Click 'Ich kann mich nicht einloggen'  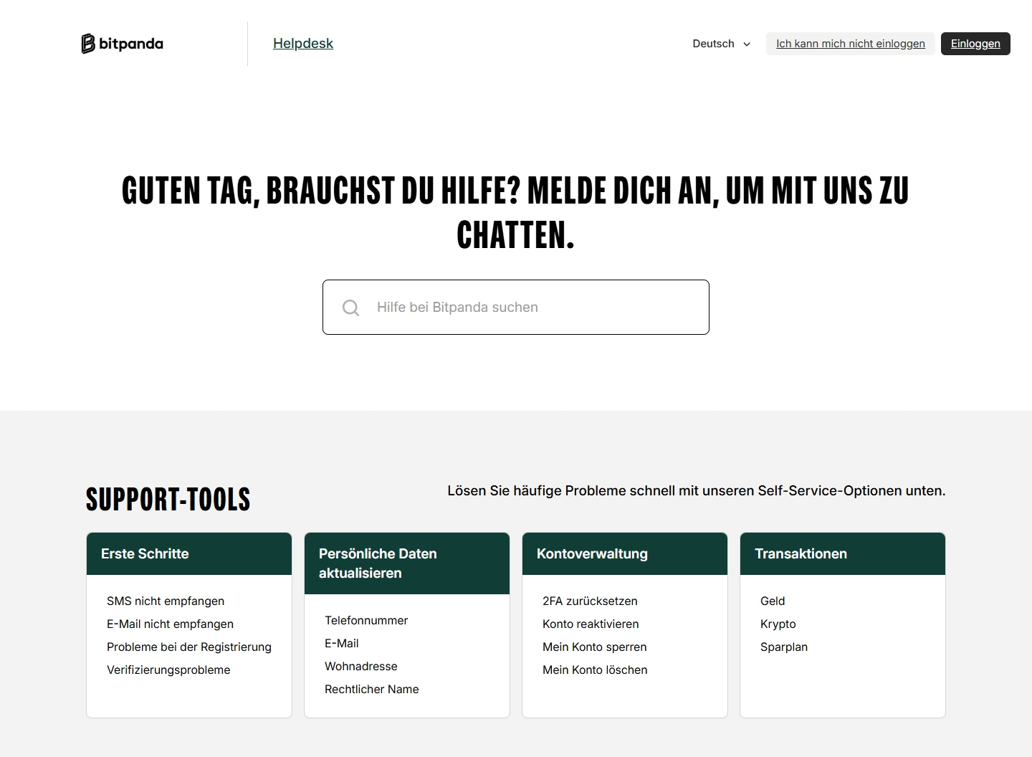coord(850,44)
